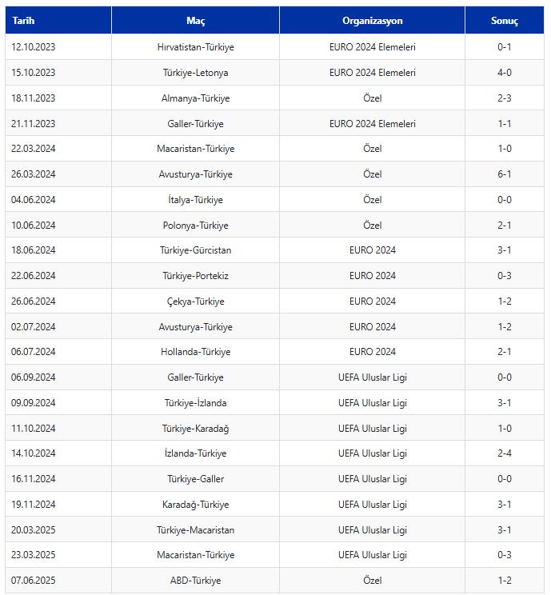
Task: Select the Türkiye-Galler match cell
Action: tap(195, 479)
